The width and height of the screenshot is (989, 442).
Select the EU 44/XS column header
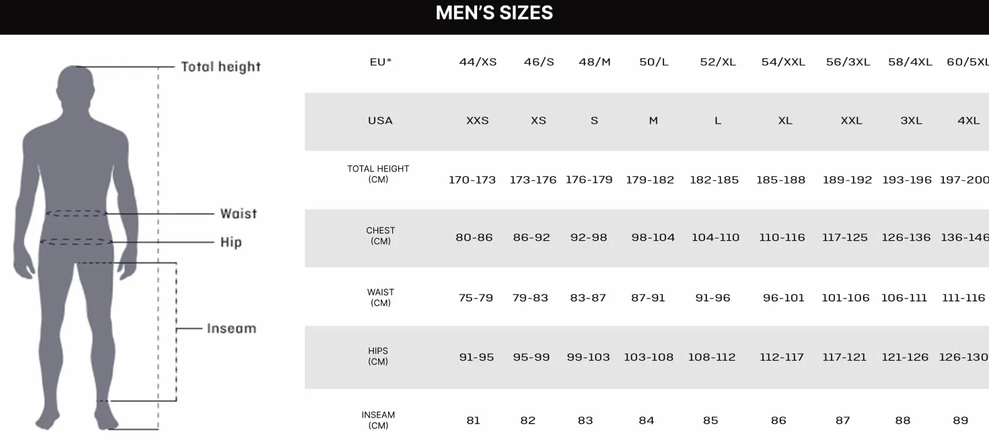[x=478, y=62]
